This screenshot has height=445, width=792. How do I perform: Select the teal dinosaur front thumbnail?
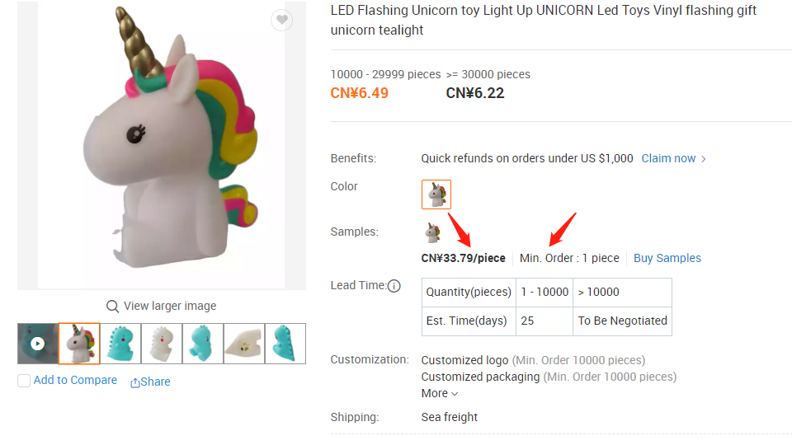tap(120, 344)
